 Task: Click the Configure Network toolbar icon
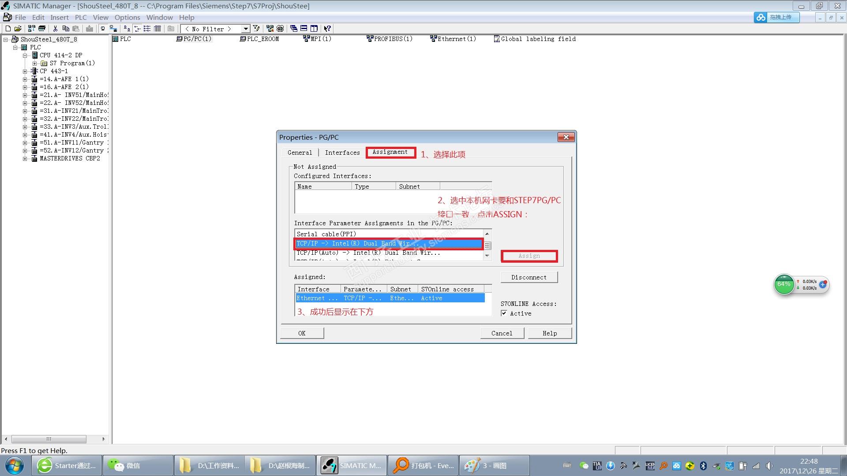270,29
